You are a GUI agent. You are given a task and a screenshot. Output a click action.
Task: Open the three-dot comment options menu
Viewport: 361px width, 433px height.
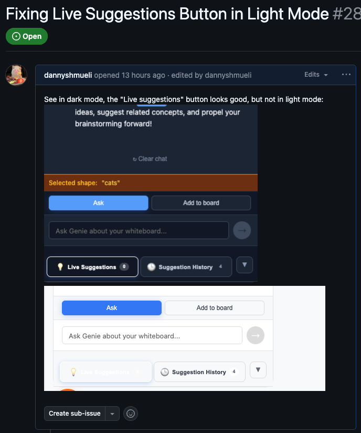[346, 75]
